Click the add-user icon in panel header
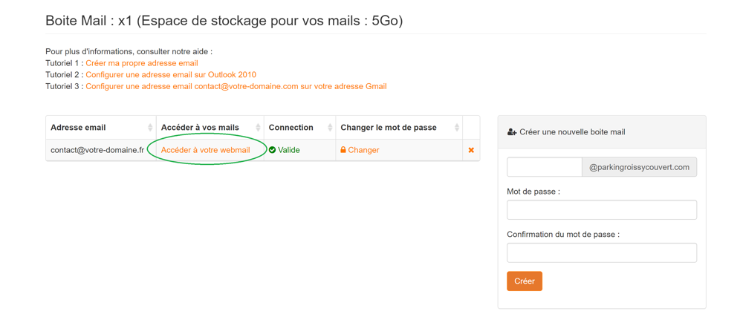 tap(512, 132)
